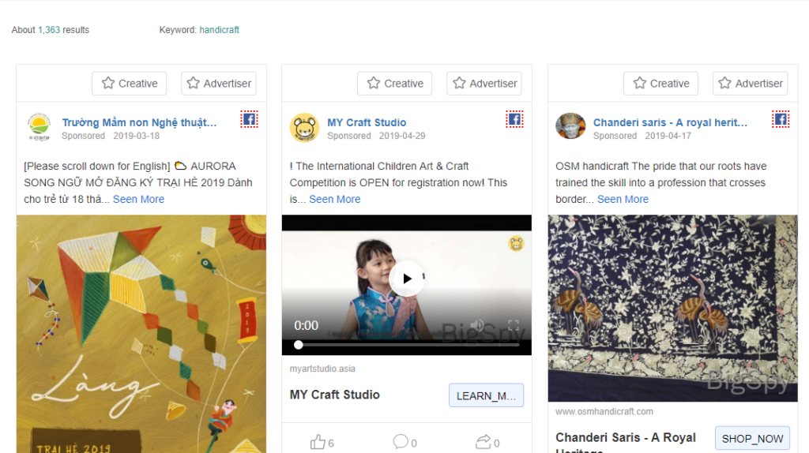Click the bold MY Craft Studio ad title

335,395
